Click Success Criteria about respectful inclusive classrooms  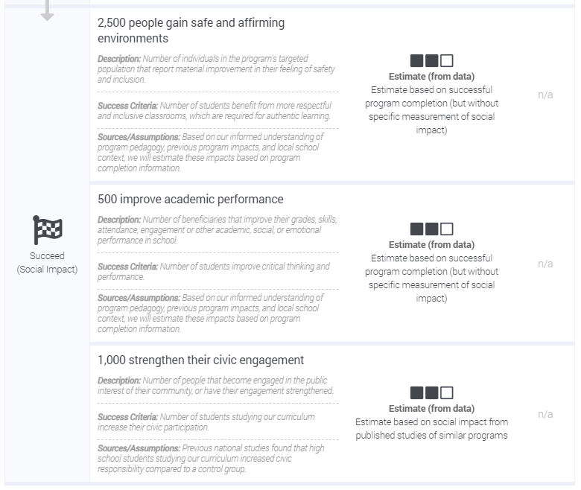click(x=215, y=111)
